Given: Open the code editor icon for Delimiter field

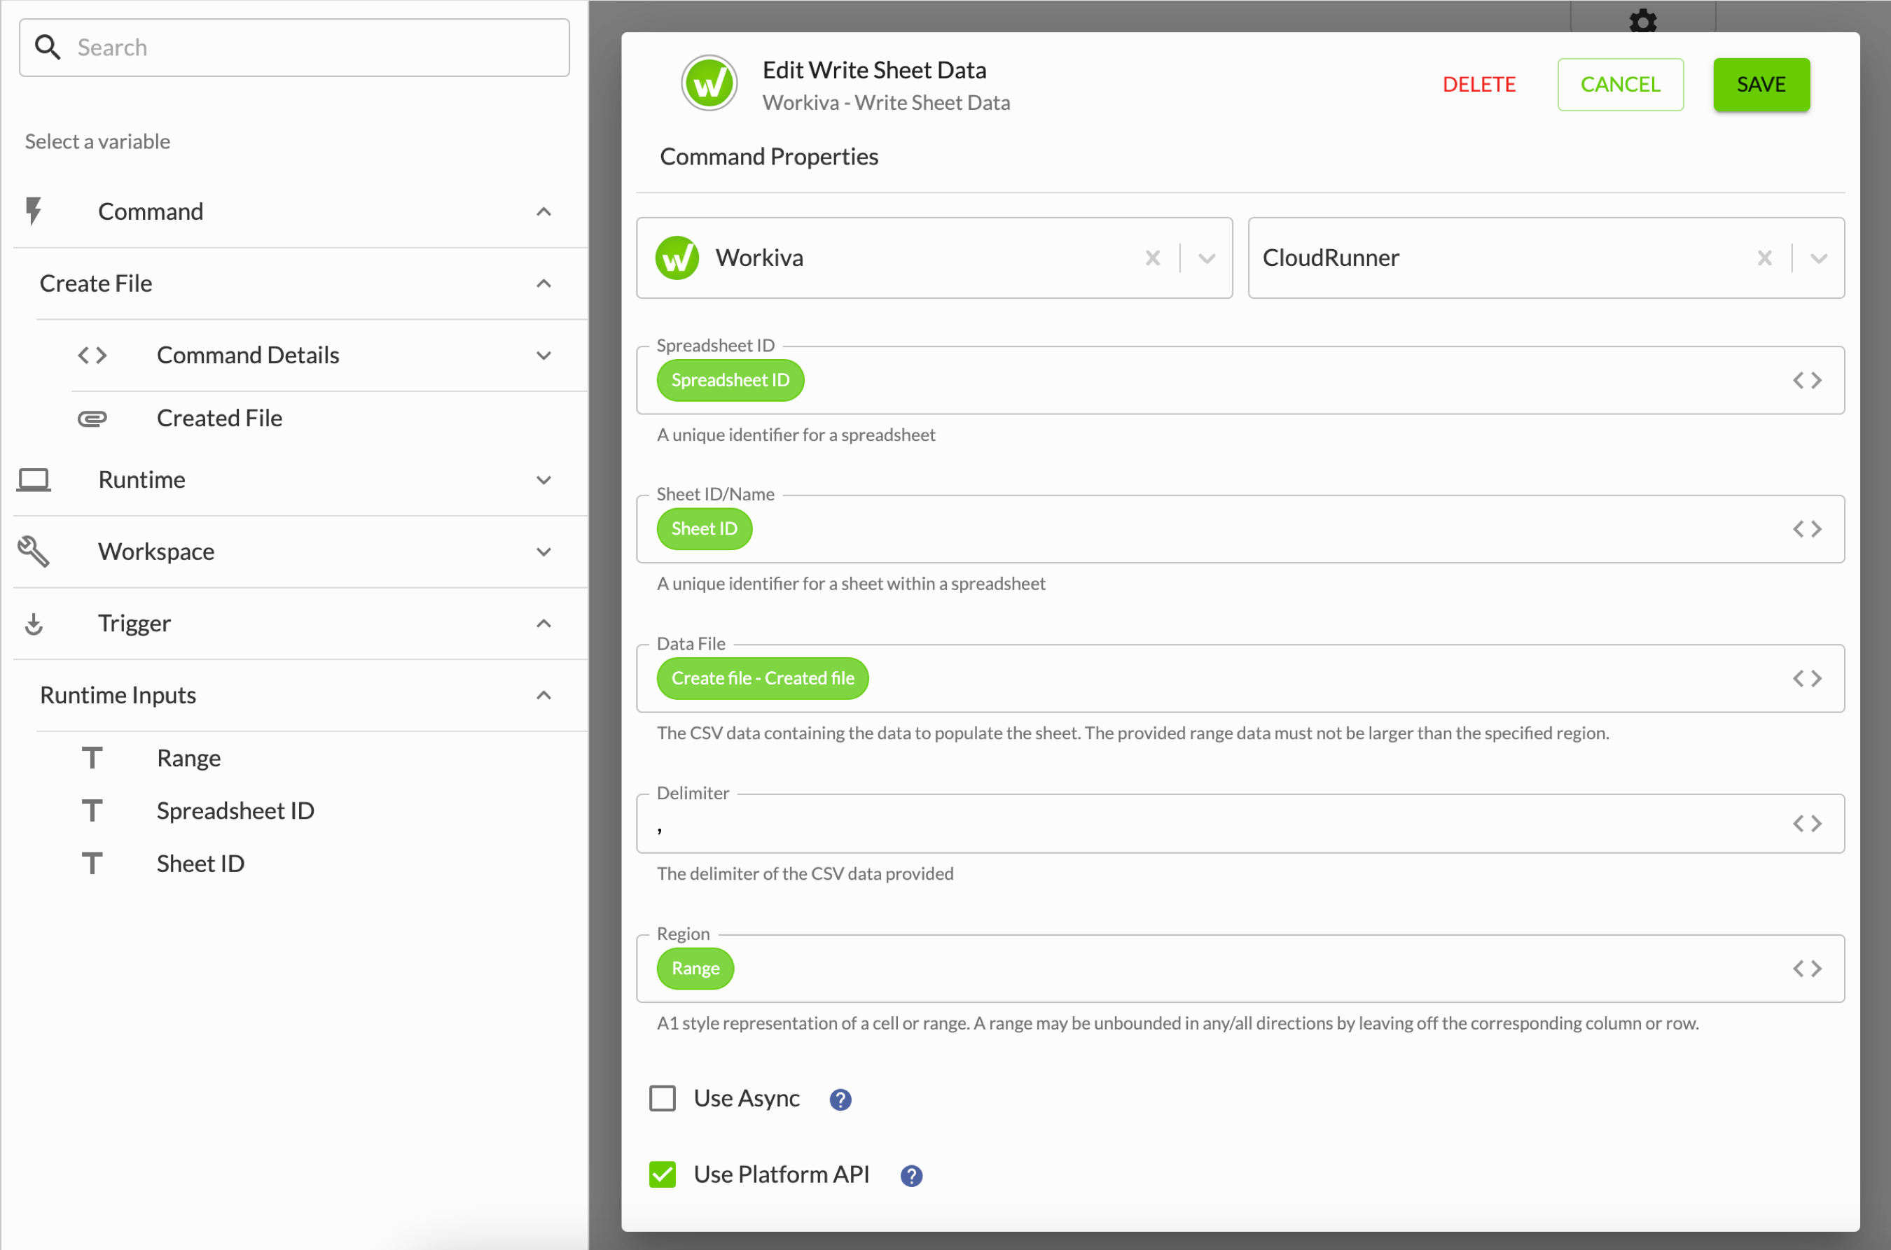Looking at the screenshot, I should (x=1807, y=824).
